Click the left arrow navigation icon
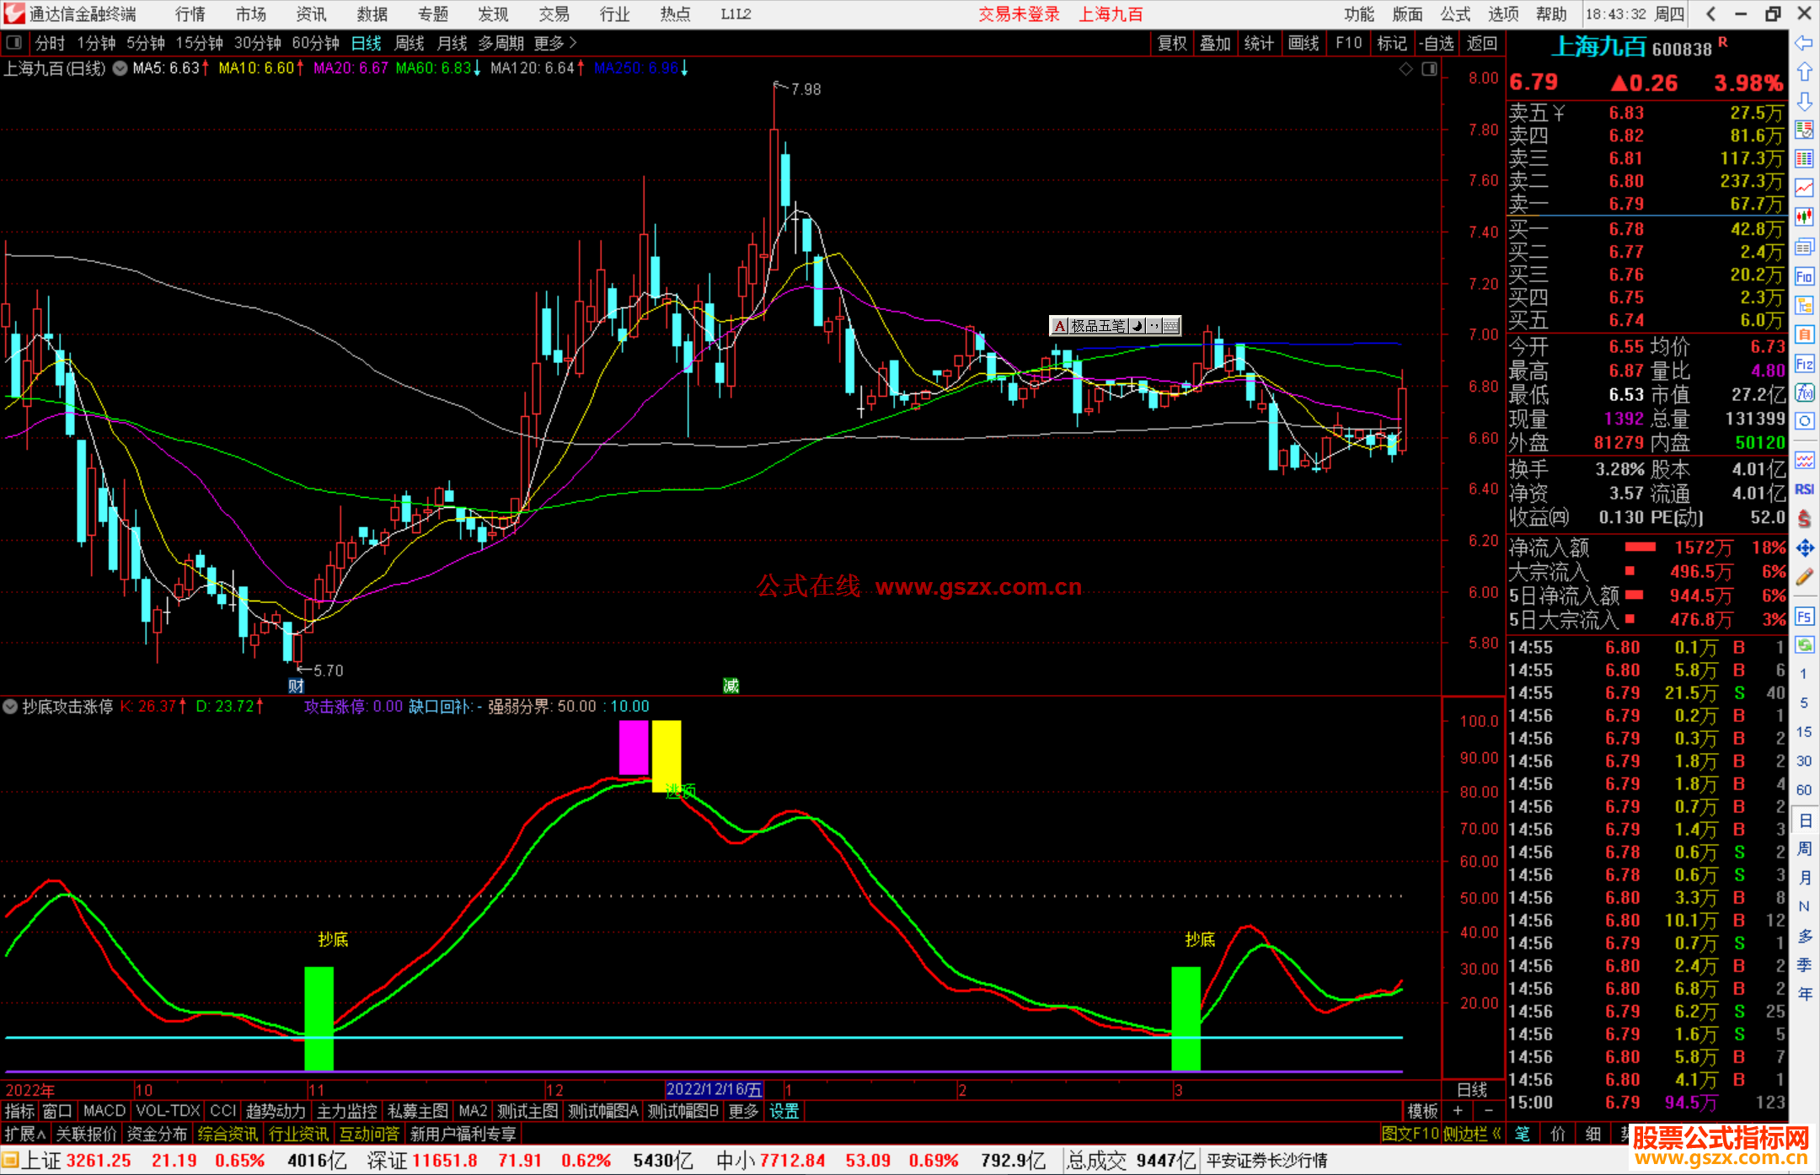 click(1804, 42)
